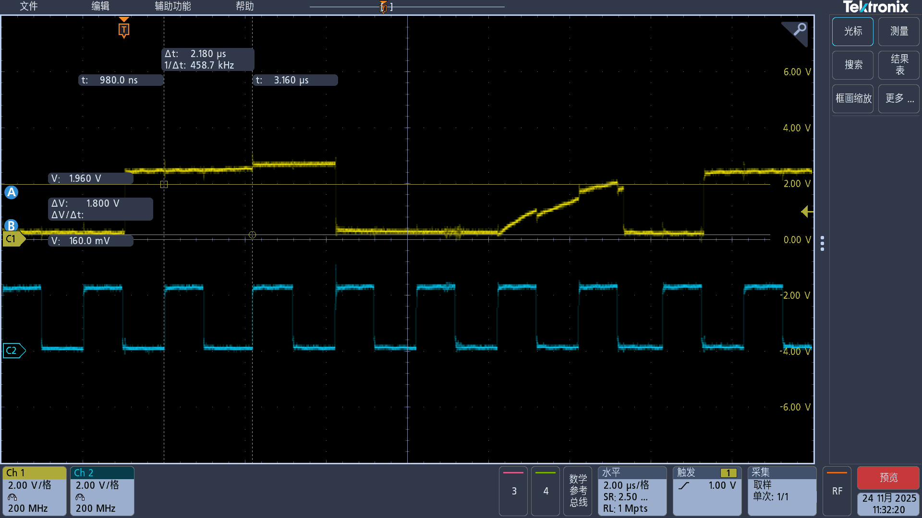Open the Ch 1 settings badge

click(34, 490)
